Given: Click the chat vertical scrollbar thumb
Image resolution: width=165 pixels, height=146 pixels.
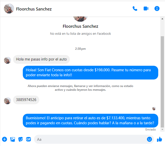Looking at the screenshot, I should (x=162, y=82).
